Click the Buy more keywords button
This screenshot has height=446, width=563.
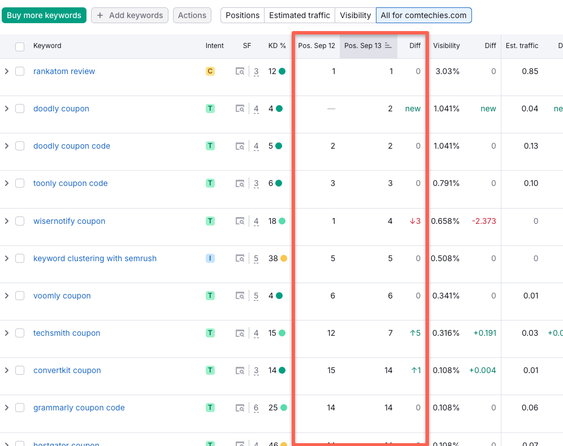(x=44, y=15)
